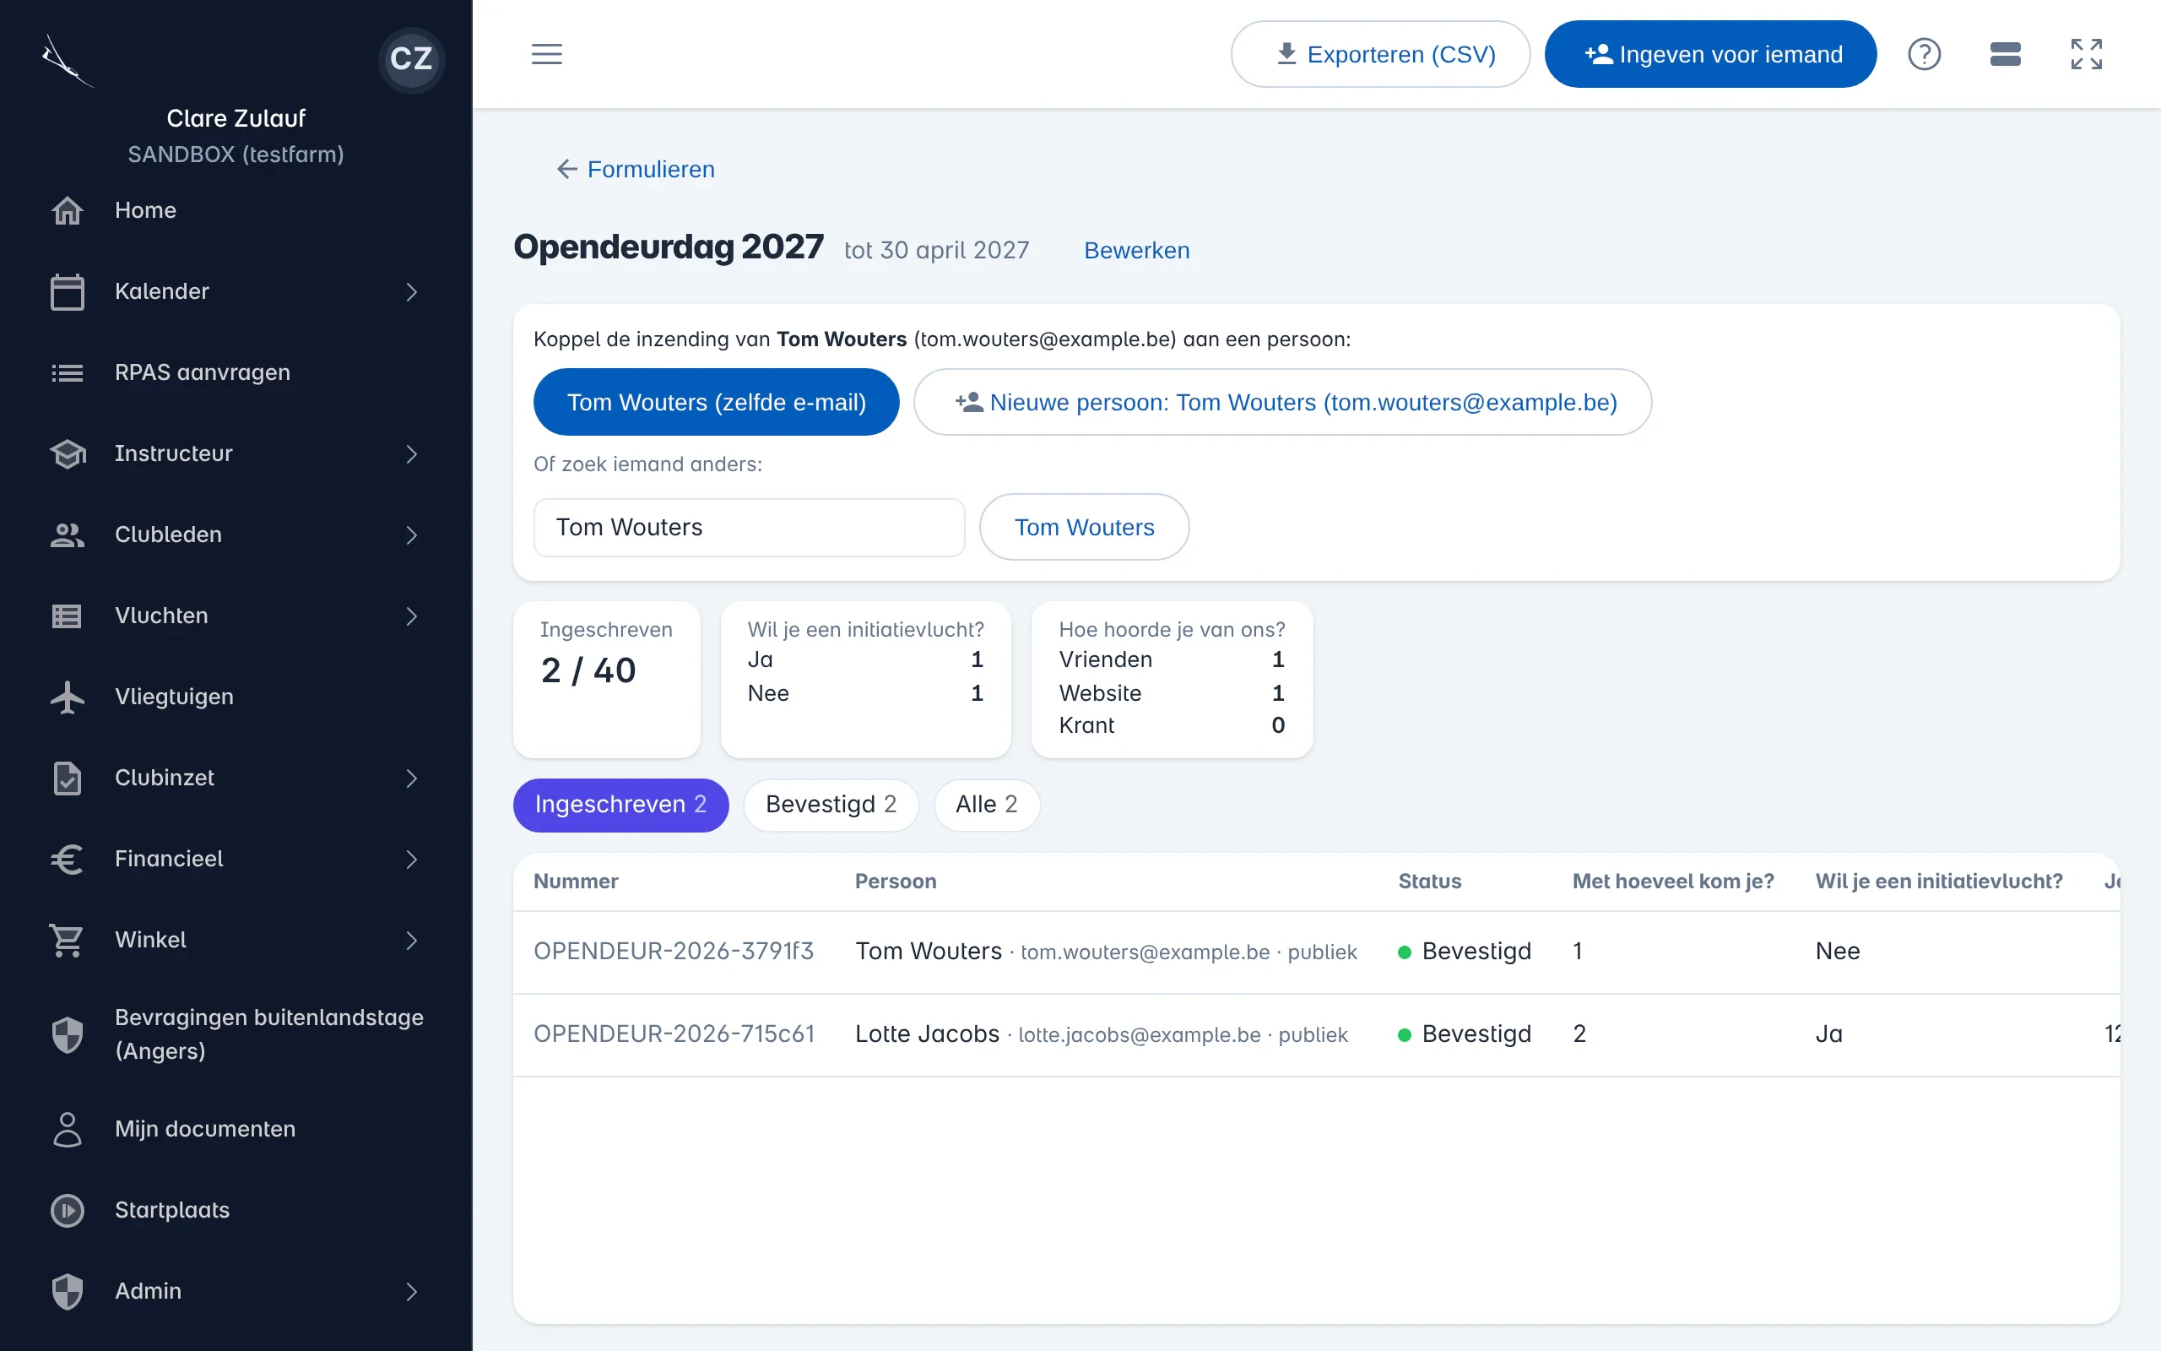Go back via the Formulieren link
2161x1351 pixels.
point(650,169)
